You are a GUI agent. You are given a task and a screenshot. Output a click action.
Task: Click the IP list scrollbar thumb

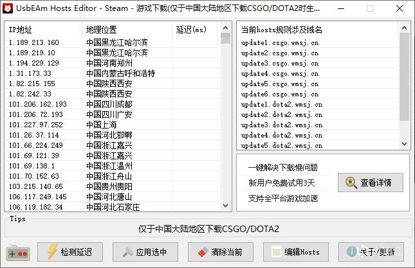click(x=225, y=39)
